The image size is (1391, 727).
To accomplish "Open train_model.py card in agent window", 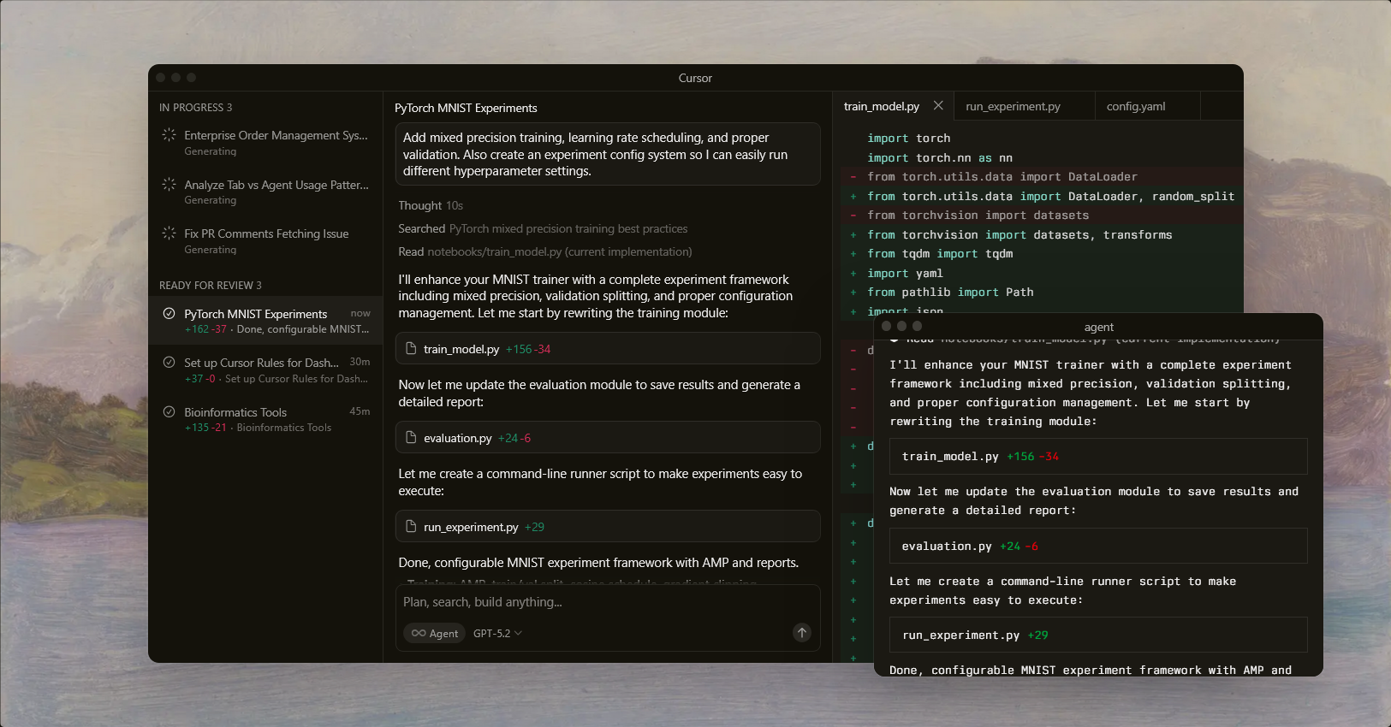I will point(1098,456).
